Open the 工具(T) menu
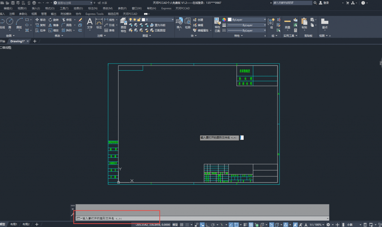This screenshot has width=382, height=227. 64,8
